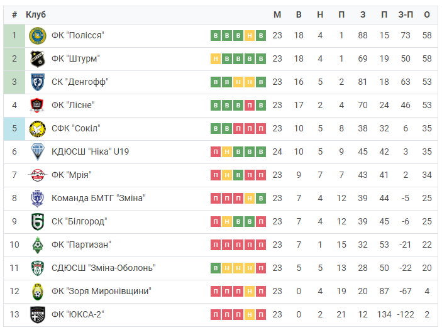
Task: Click Лісне's red П loss form badge
Action: pyautogui.click(x=250, y=106)
